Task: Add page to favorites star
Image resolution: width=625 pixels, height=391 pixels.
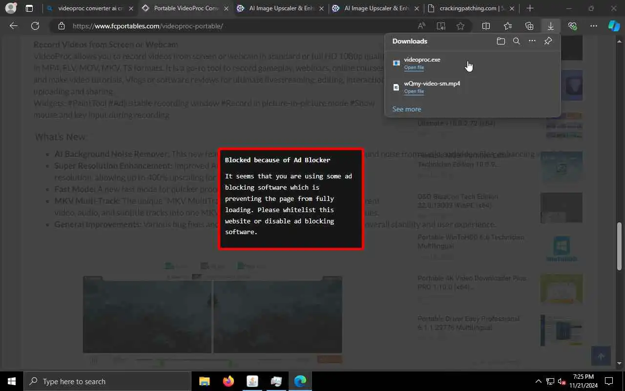Action: click(x=460, y=26)
